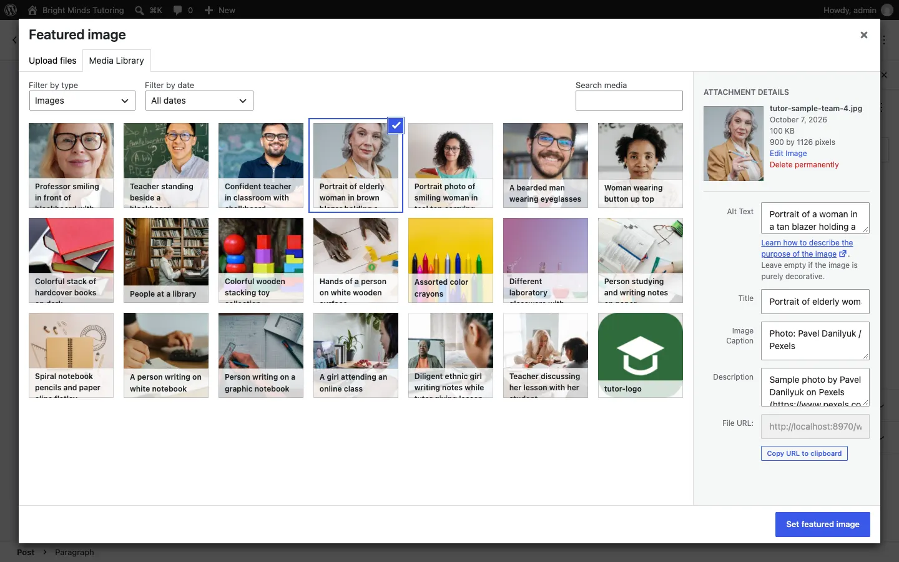
Task: Select Confident teacher in classroom image
Action: (x=261, y=165)
